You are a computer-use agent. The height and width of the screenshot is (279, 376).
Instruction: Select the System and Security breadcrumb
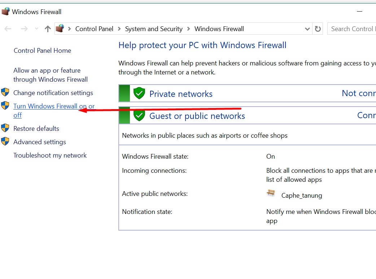(154, 29)
